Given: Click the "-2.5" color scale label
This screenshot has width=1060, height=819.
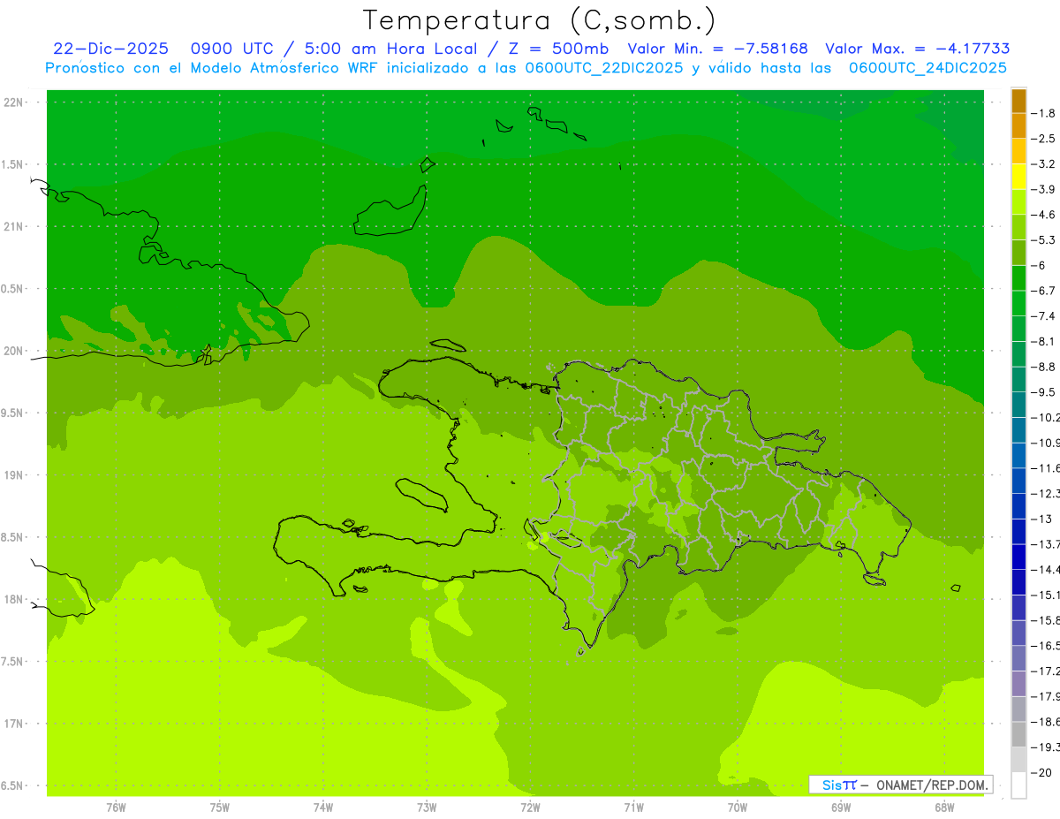Looking at the screenshot, I should coord(1042,139).
